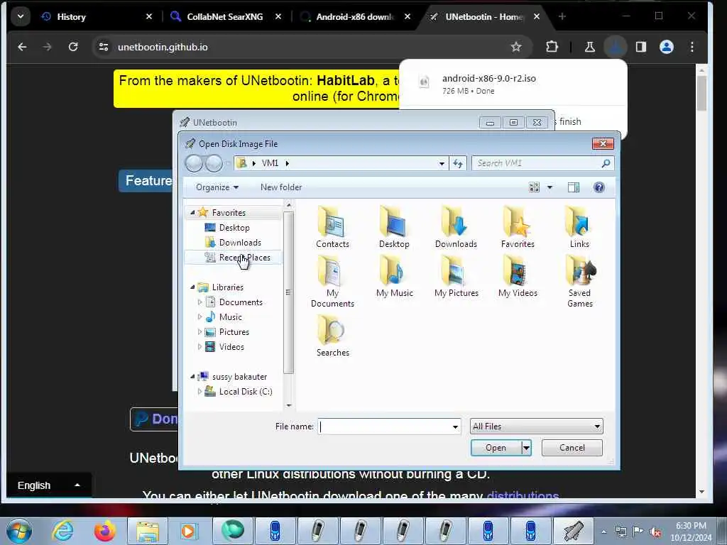Open Windows Explorer from taskbar

click(x=148, y=531)
